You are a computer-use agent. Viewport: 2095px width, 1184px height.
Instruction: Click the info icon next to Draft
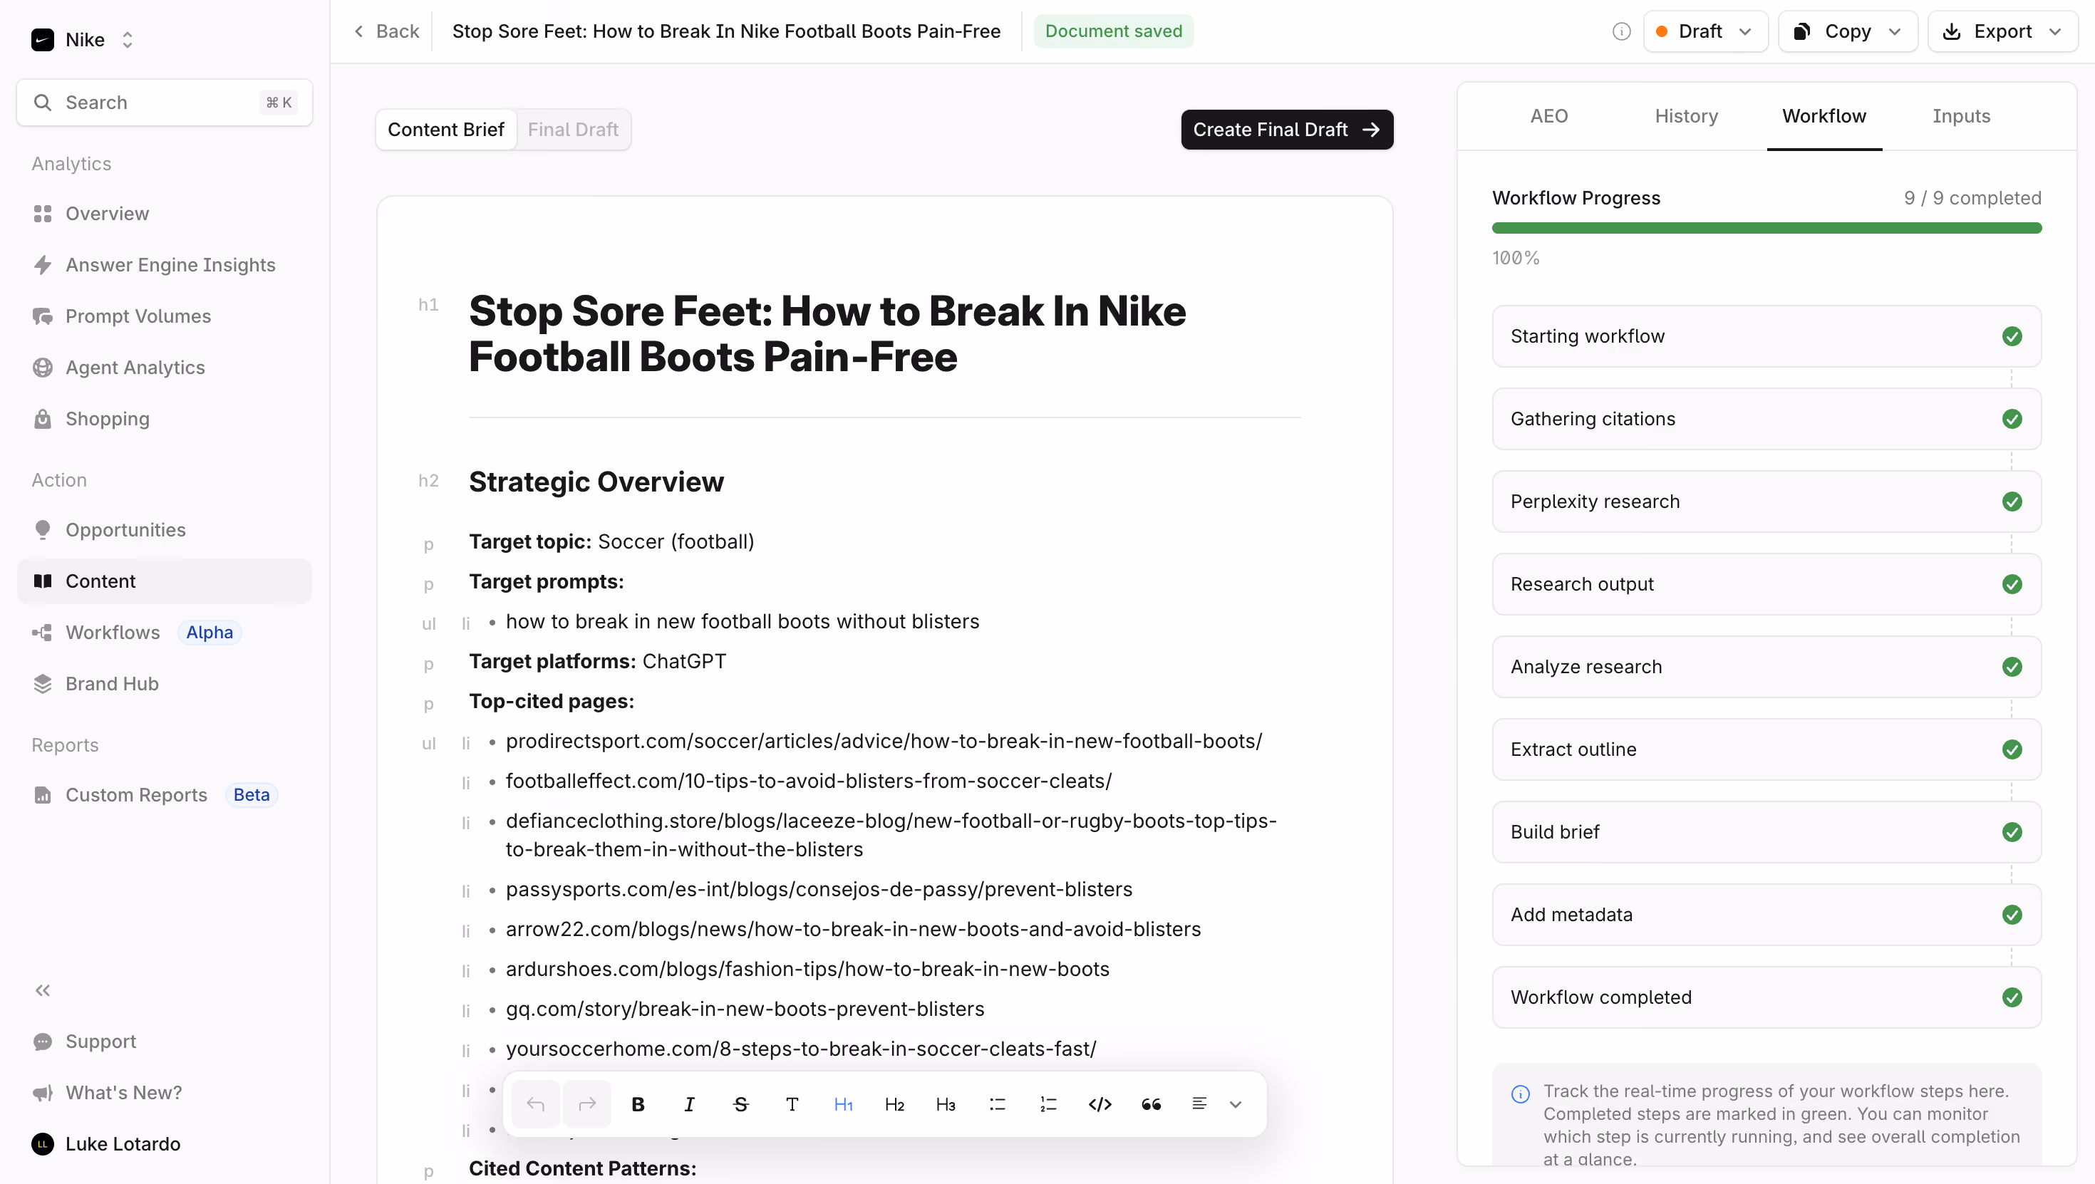(1621, 31)
